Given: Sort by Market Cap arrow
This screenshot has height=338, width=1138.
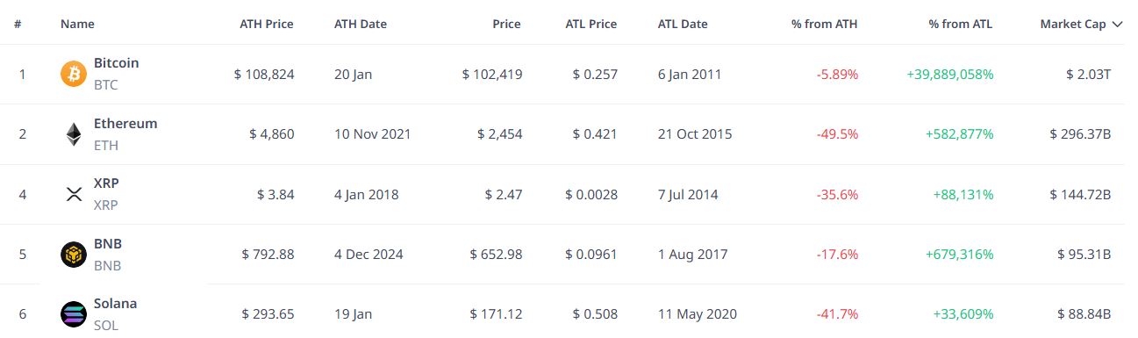Looking at the screenshot, I should point(1117,25).
